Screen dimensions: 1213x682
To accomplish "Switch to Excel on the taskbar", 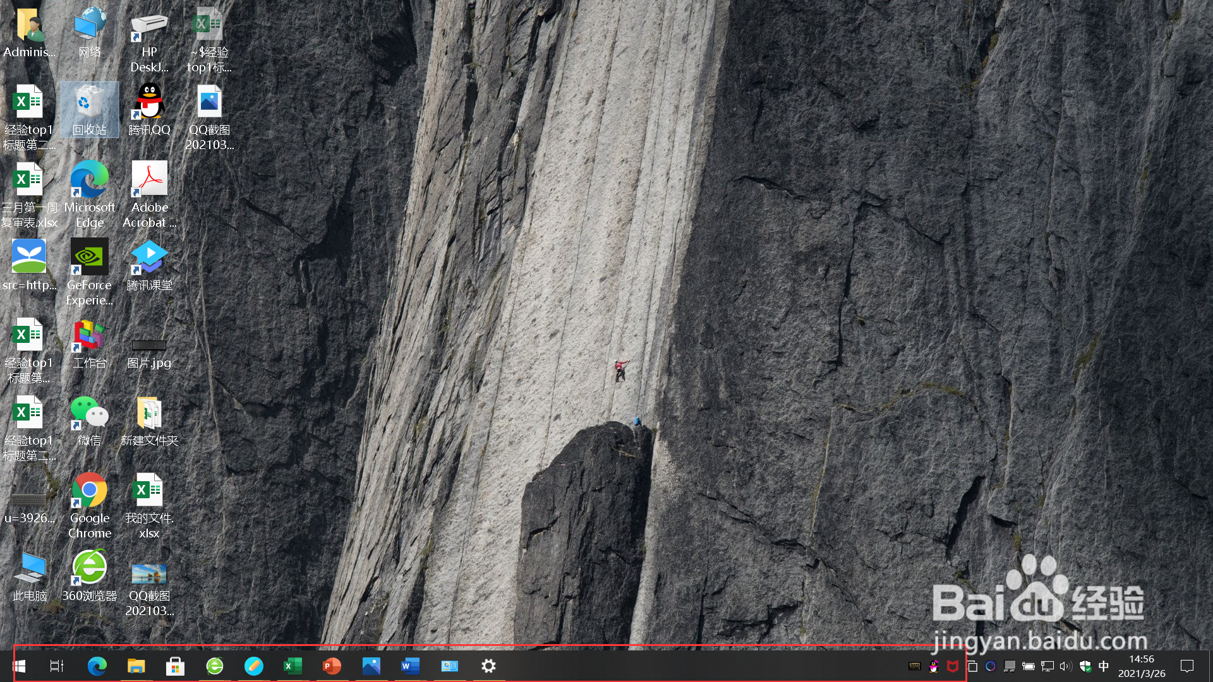I will (x=293, y=666).
